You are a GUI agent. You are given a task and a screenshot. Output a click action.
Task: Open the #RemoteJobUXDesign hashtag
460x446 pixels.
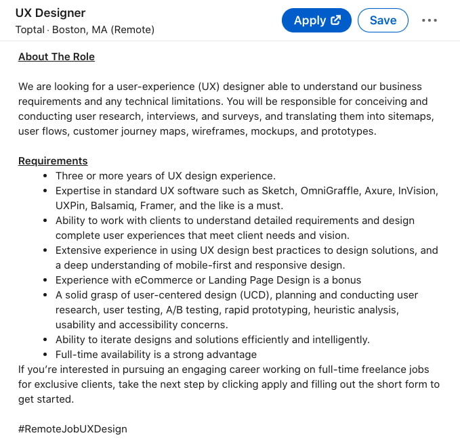pyautogui.click(x=72, y=428)
